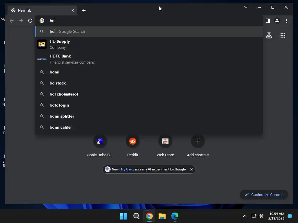Viewport: 298px width, 223px height.
Task: Click the HDFC Bank logo thumbnail
Action: 42,59
